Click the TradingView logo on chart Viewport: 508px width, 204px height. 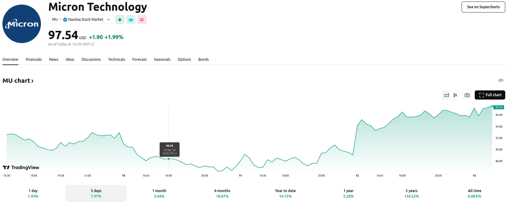[x=21, y=167]
